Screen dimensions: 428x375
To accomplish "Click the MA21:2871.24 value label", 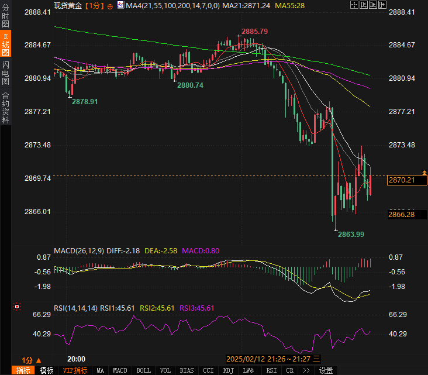I will [246, 6].
